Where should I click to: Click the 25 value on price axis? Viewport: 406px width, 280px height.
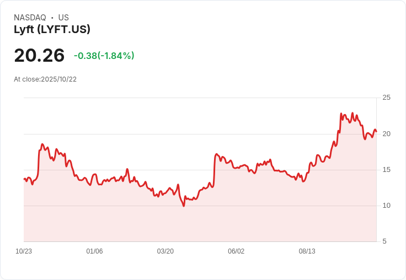coord(386,98)
